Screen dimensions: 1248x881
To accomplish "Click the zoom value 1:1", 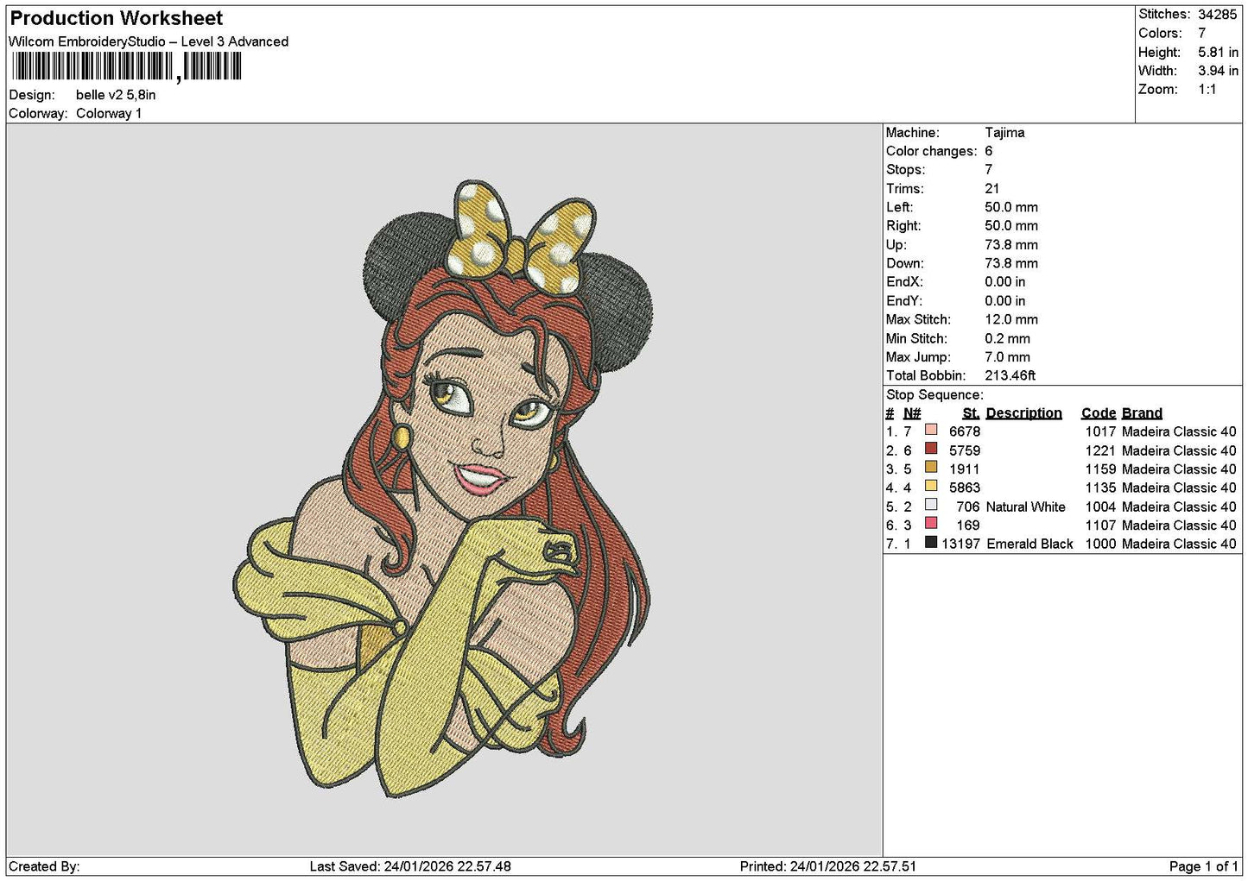I will pos(1207,90).
